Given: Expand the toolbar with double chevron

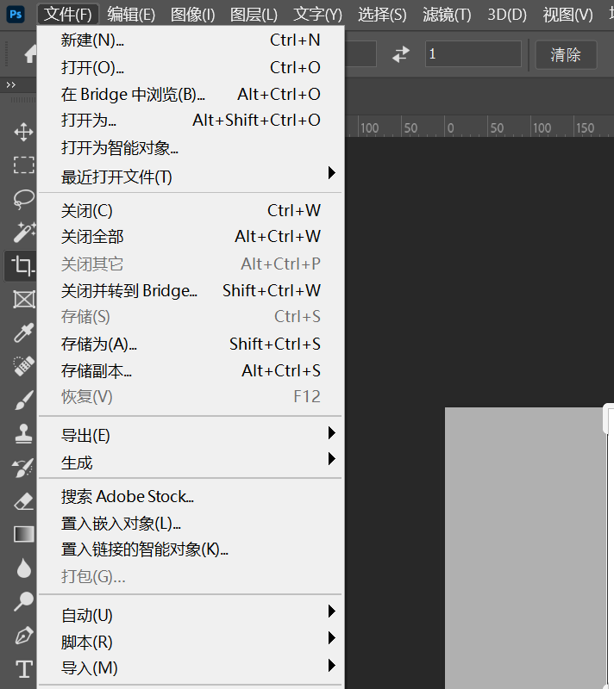Looking at the screenshot, I should [x=11, y=84].
